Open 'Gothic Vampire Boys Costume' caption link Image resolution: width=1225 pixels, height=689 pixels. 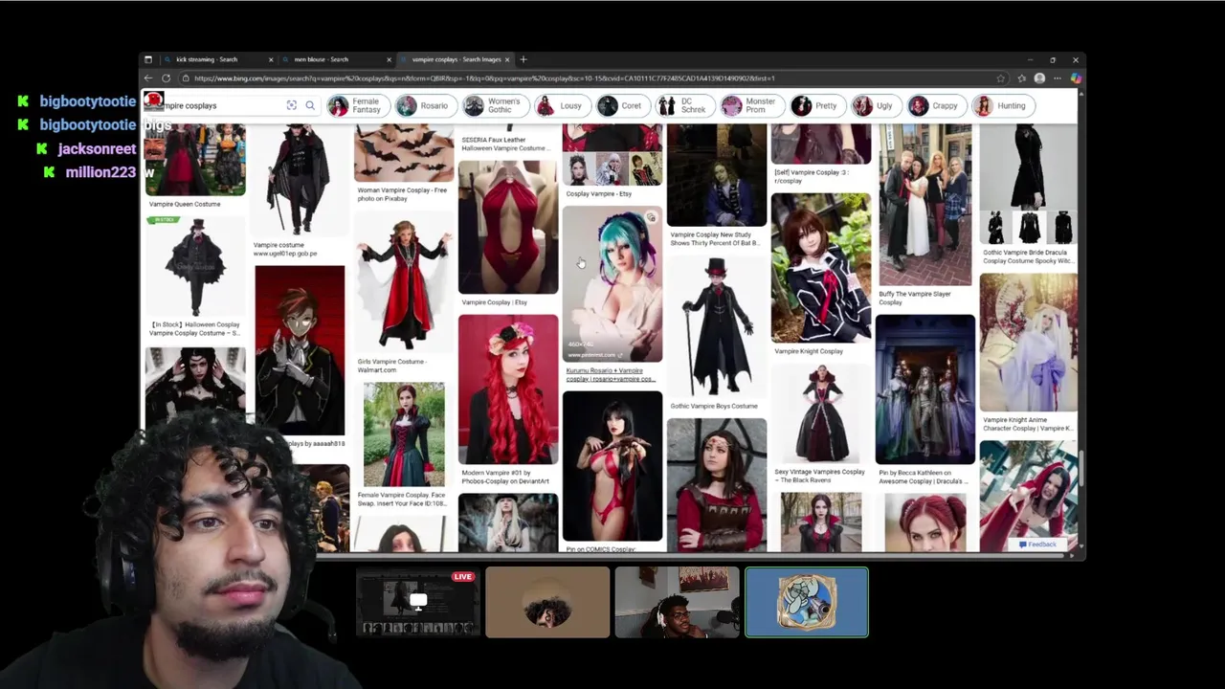point(714,406)
